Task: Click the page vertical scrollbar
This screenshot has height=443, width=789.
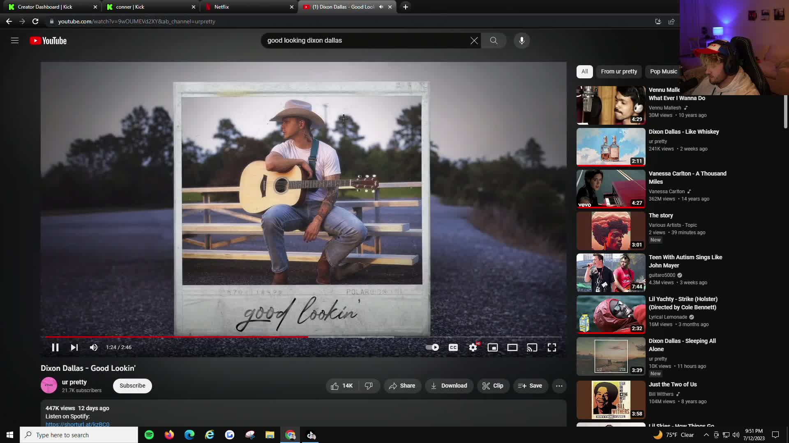Action: [786, 112]
